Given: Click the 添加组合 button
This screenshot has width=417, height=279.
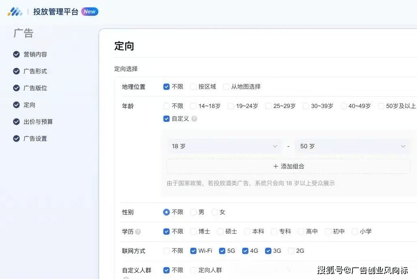Looking at the screenshot, I should [x=288, y=166].
